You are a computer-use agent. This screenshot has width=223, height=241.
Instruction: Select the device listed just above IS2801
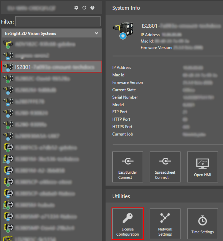51,55
